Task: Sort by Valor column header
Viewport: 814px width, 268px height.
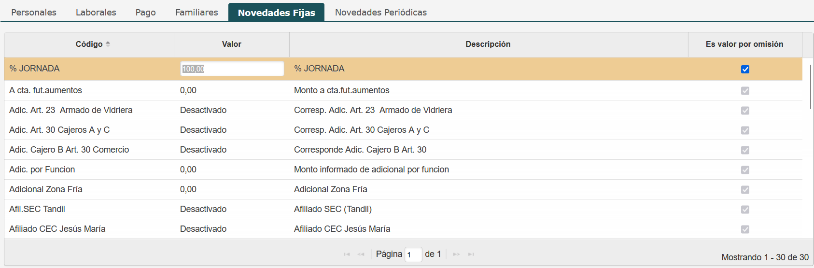Action: point(232,44)
